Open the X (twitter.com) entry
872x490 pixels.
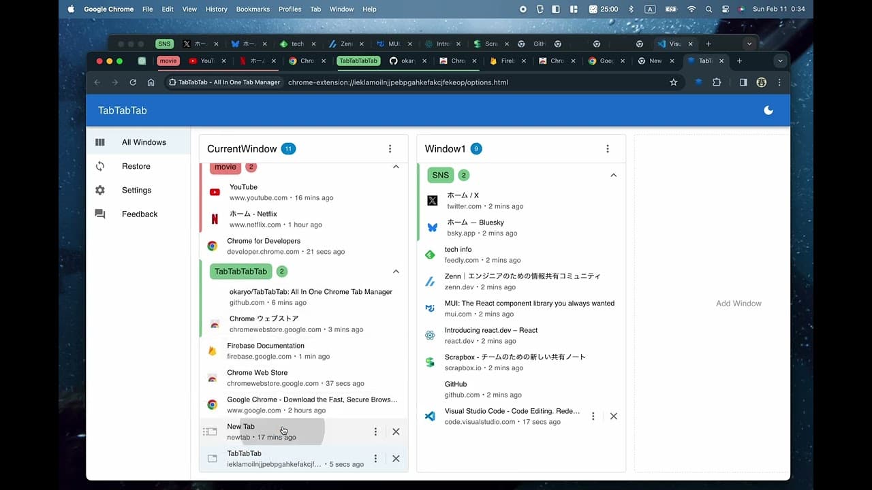coord(521,201)
